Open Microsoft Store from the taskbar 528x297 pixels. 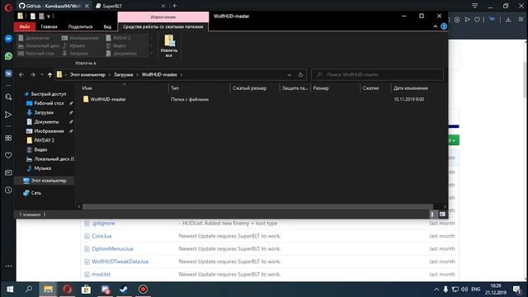point(86,290)
